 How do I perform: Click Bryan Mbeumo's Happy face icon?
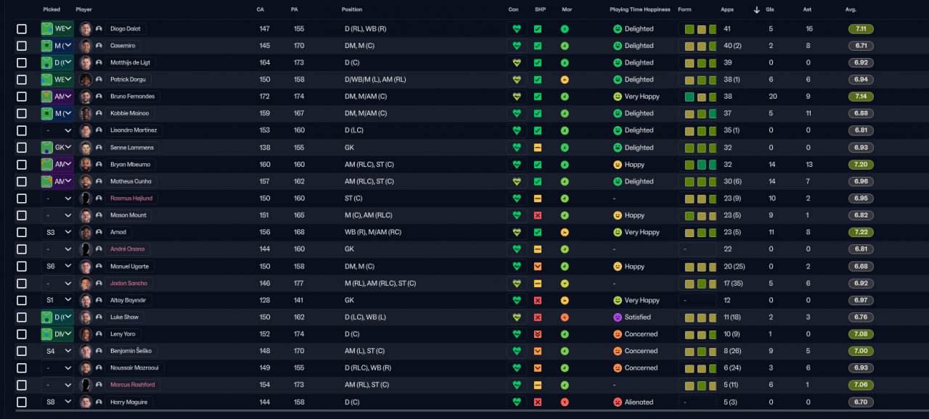pyautogui.click(x=618, y=165)
